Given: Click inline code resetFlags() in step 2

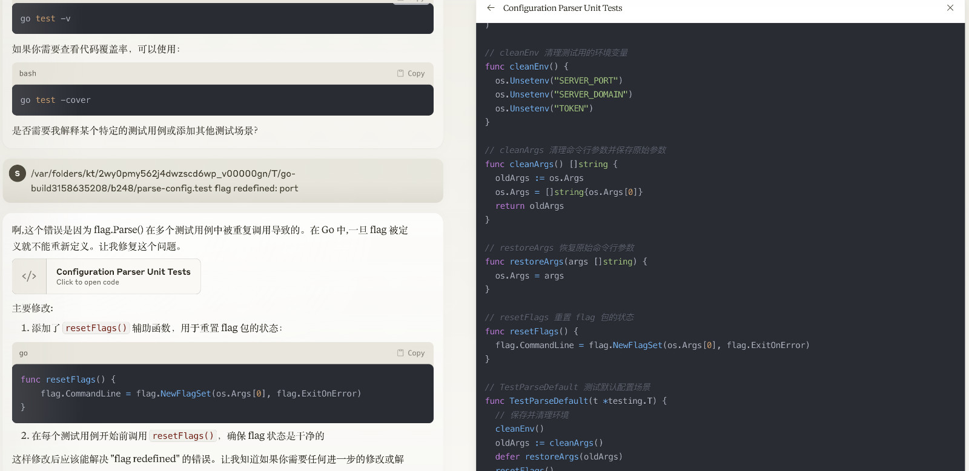Looking at the screenshot, I should [x=183, y=436].
